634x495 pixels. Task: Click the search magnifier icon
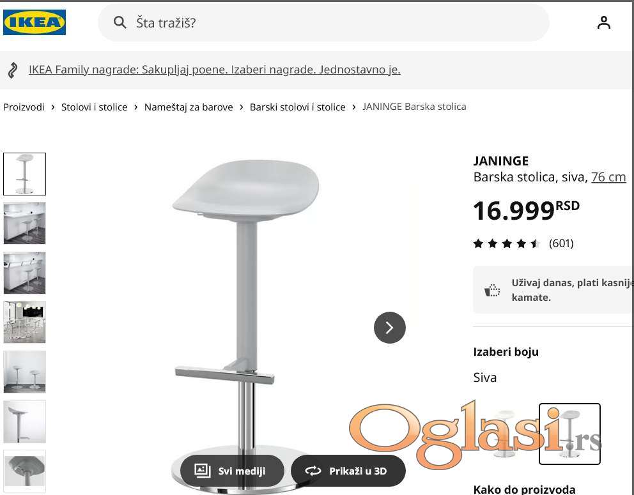click(x=120, y=22)
